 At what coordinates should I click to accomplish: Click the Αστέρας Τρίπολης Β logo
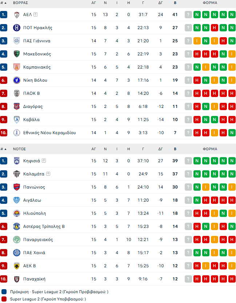[x=16, y=226]
